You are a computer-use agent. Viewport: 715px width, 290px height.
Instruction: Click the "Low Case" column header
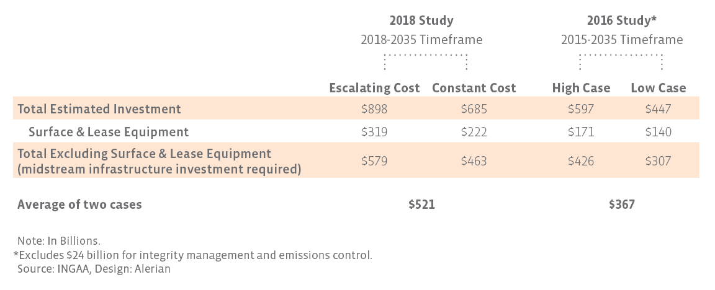659,88
